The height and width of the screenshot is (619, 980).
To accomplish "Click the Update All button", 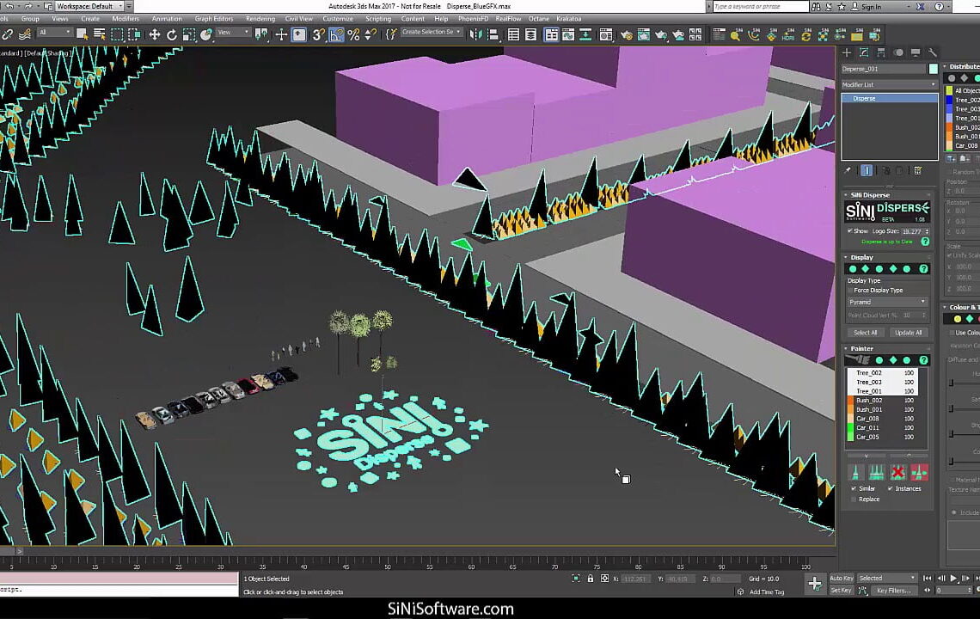I will (908, 333).
